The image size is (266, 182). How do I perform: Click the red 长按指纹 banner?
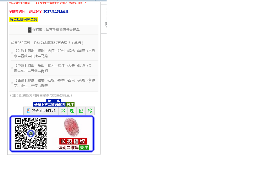[73, 141]
